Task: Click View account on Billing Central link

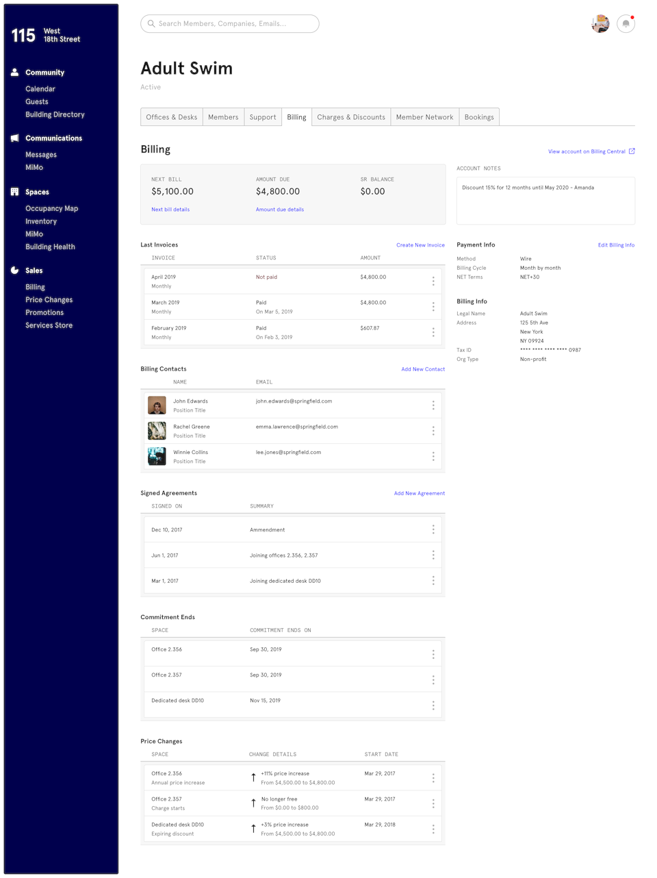Action: [587, 151]
